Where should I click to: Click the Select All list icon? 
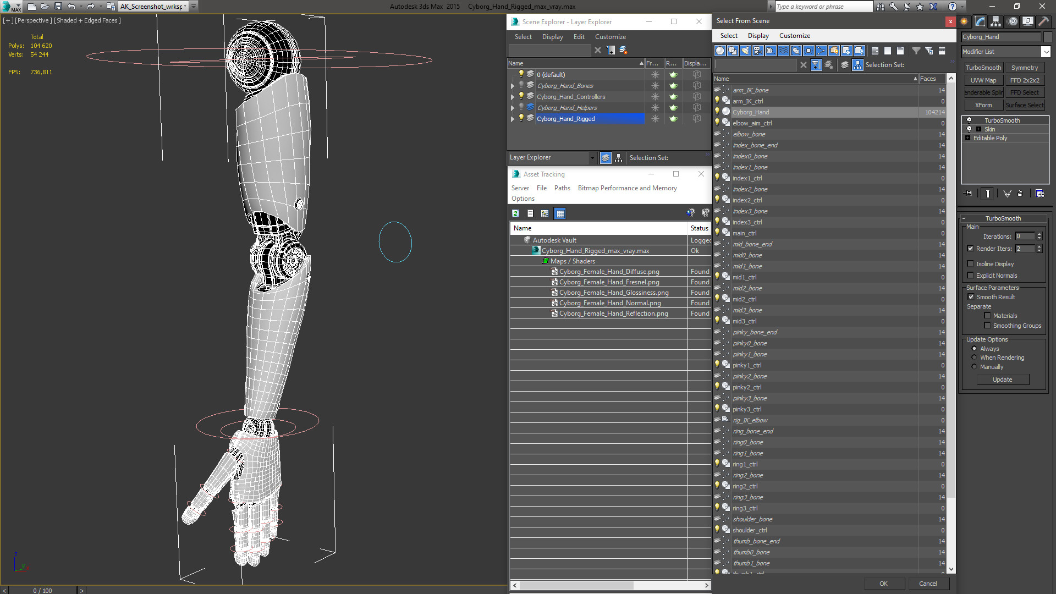click(875, 51)
